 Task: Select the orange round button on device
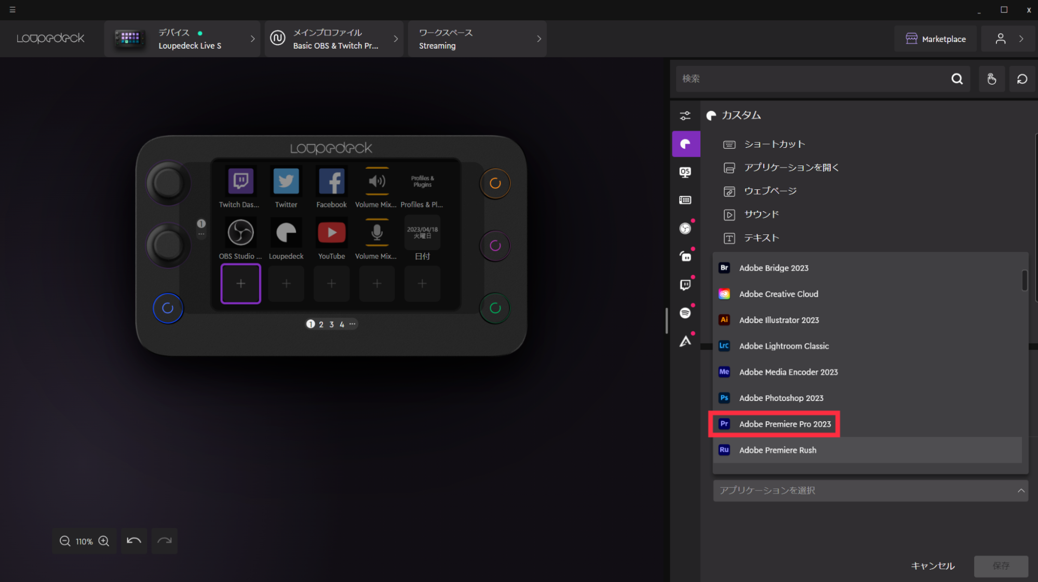(x=495, y=183)
